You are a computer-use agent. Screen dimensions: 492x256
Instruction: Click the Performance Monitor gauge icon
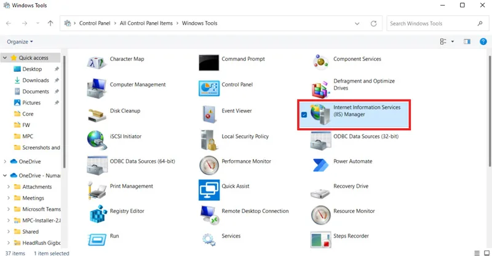pos(208,165)
